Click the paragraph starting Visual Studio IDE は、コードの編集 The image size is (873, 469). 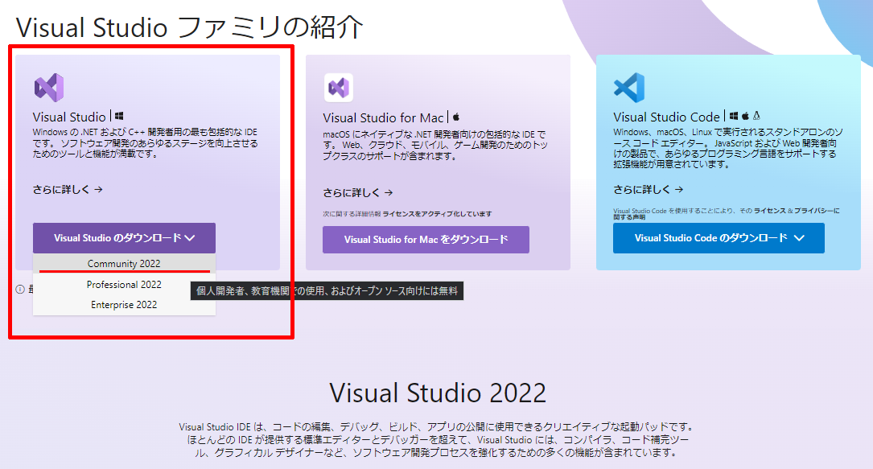pyautogui.click(x=438, y=439)
